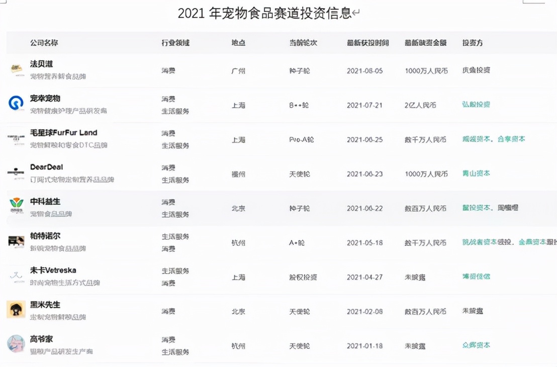The height and width of the screenshot is (367, 557).
Task: Click the 未卡Vetreska company name
Action: click(53, 270)
